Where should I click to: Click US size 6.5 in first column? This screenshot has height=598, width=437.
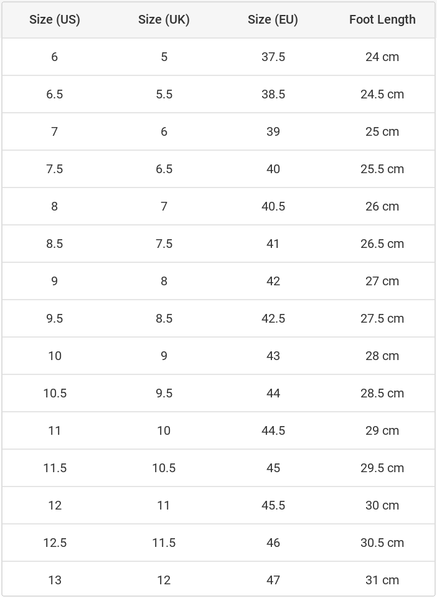click(x=55, y=94)
